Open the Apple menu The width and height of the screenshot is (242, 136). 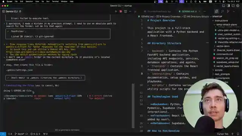(x=3, y=2)
